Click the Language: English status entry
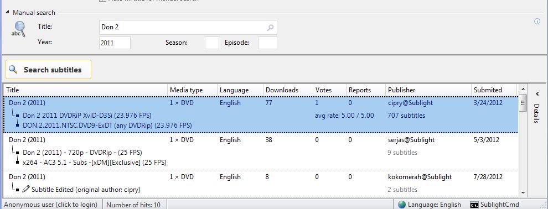Screen dimensions: 548x209 [x=434, y=205]
